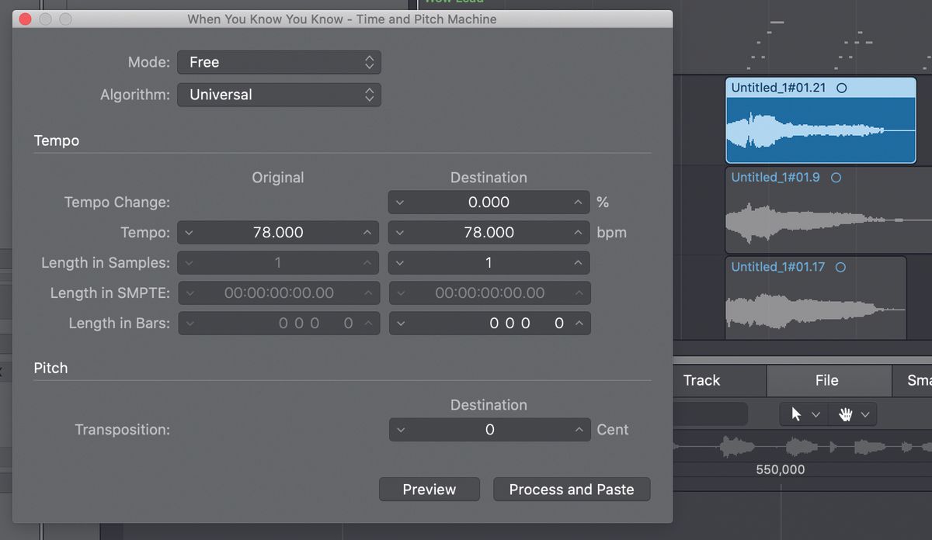Open the destination Tempo Change dropdown arrow

pyautogui.click(x=401, y=202)
